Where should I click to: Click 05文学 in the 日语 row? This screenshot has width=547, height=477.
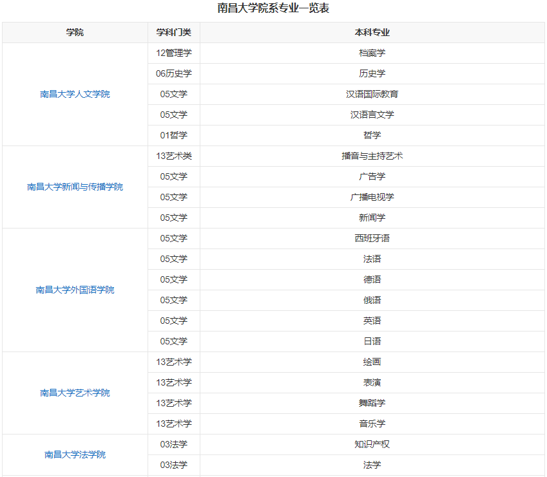[x=174, y=341]
